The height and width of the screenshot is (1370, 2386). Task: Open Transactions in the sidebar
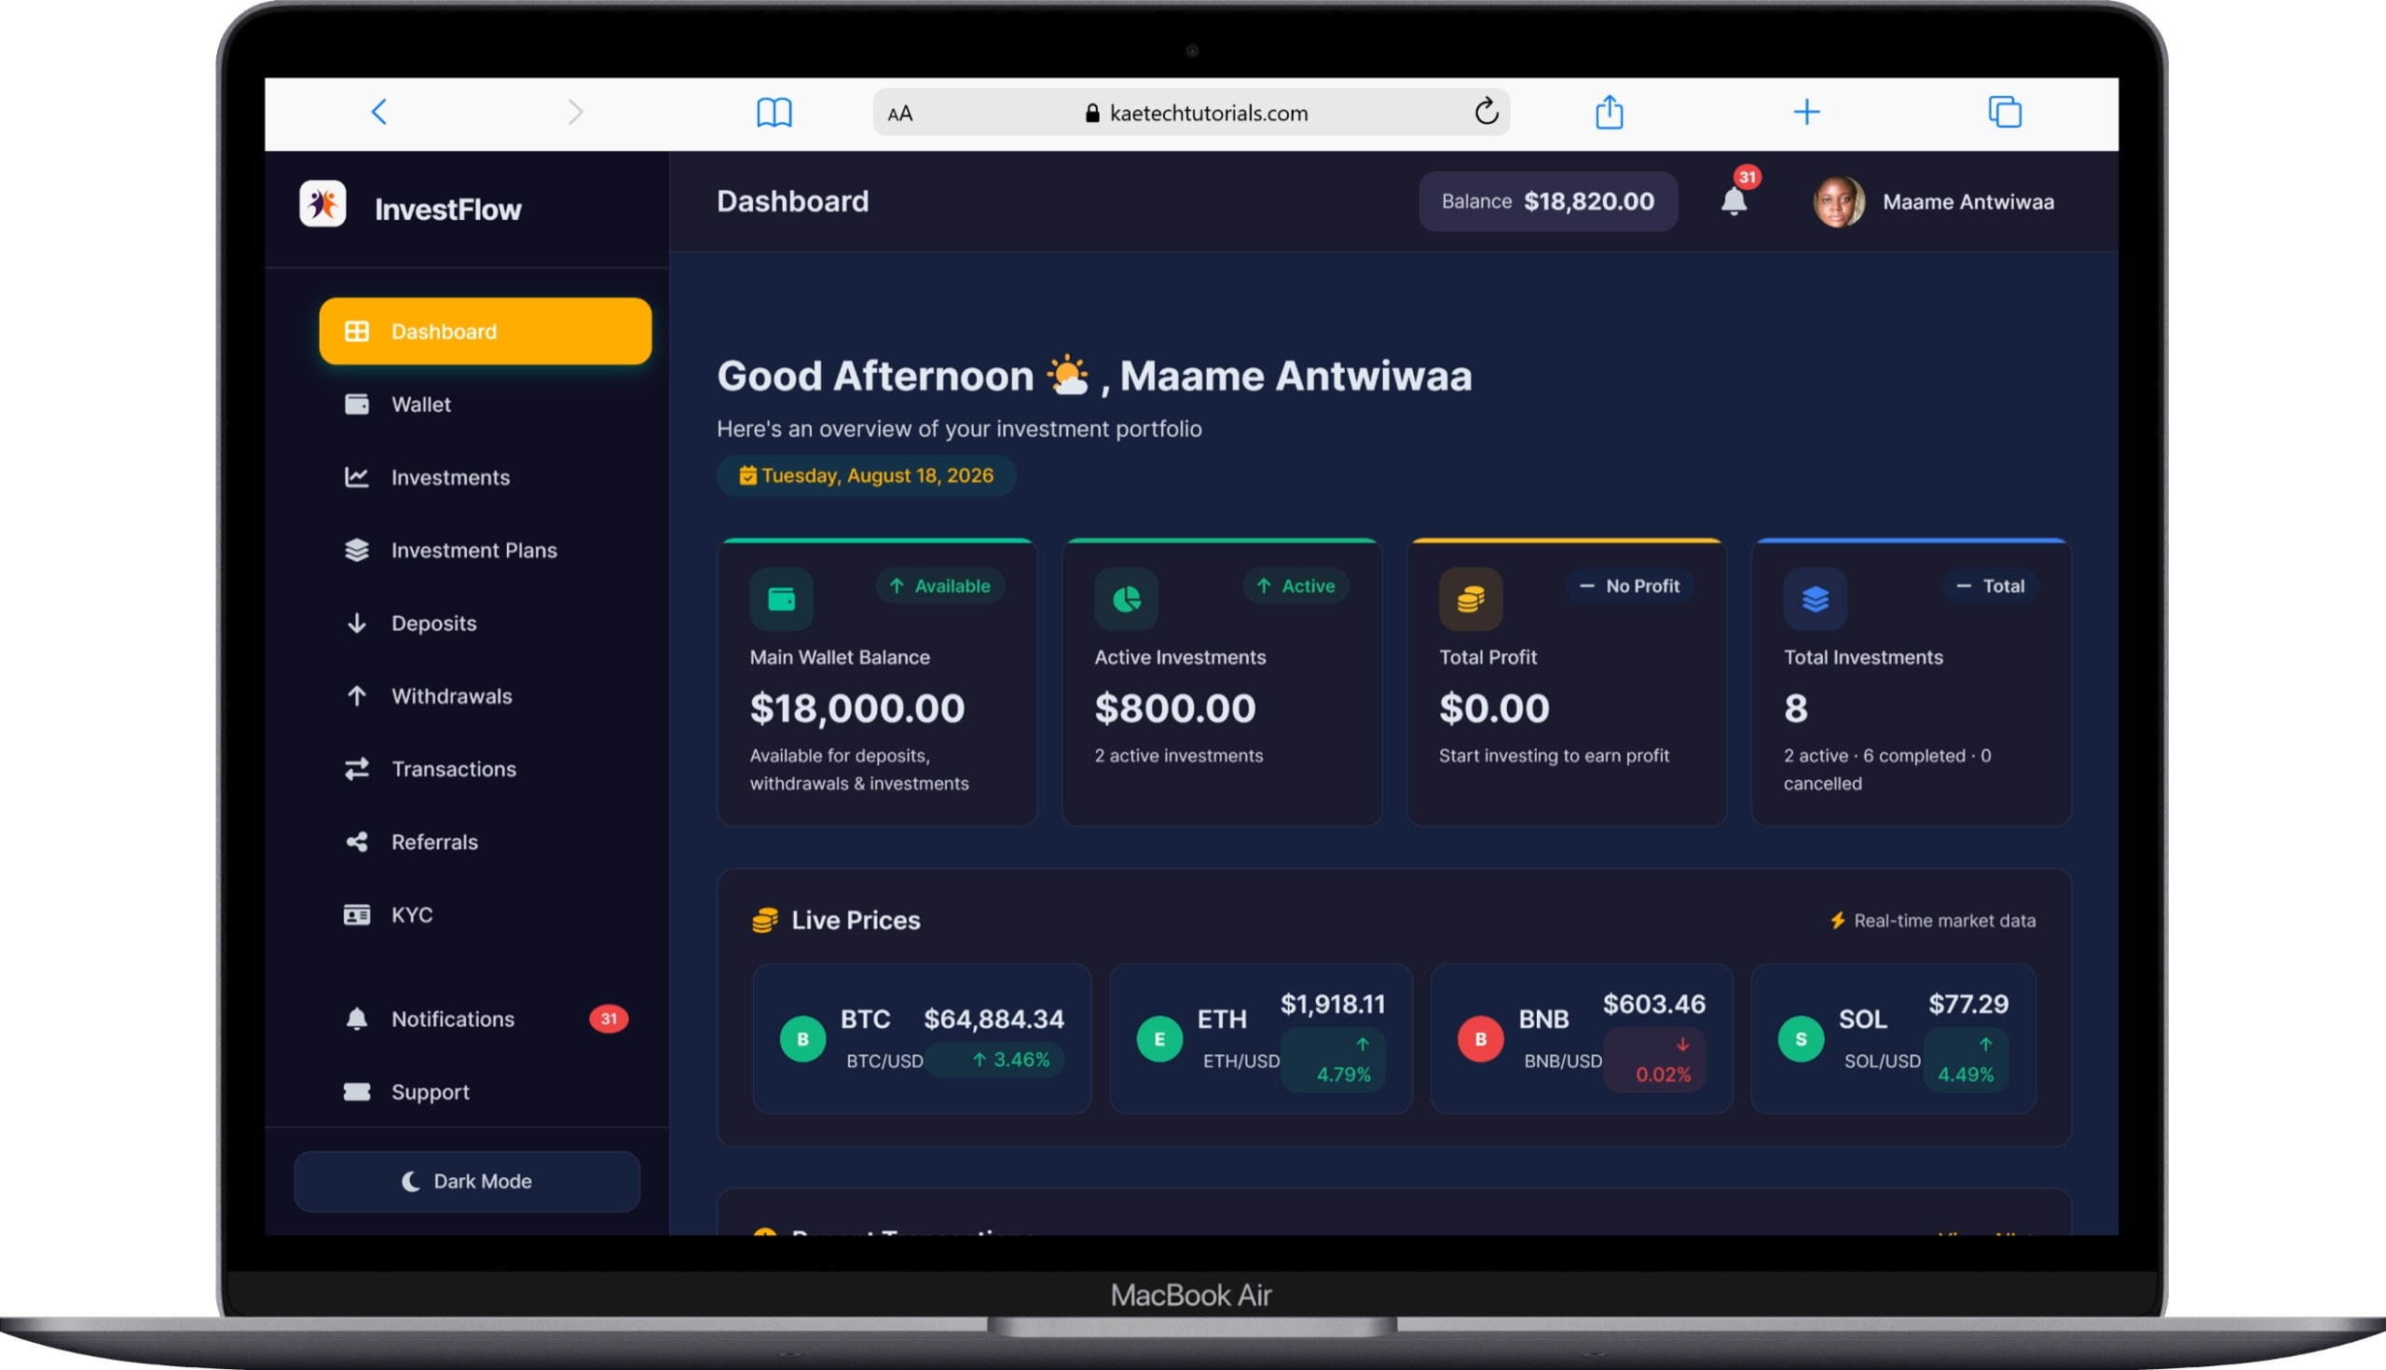pyautogui.click(x=486, y=769)
